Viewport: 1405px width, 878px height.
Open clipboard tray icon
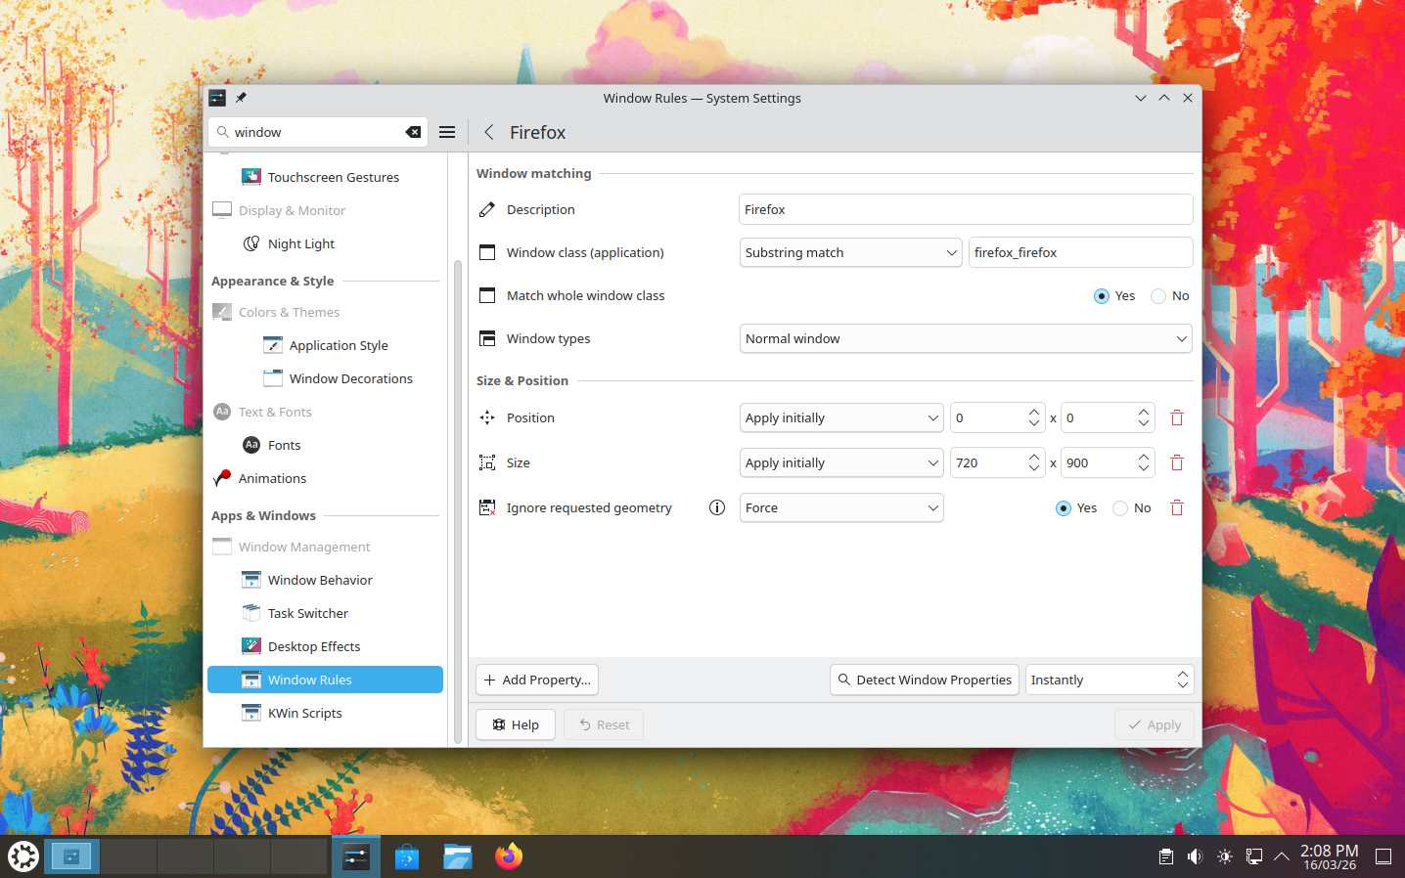point(1165,856)
